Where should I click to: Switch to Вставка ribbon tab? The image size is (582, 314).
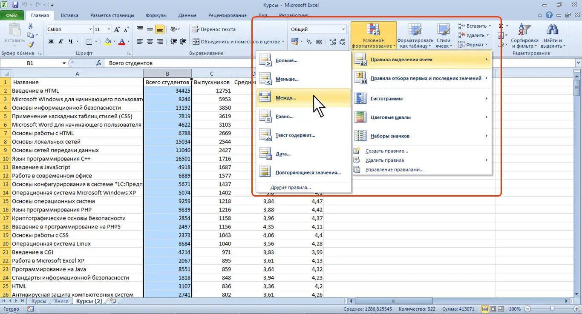pyautogui.click(x=69, y=15)
